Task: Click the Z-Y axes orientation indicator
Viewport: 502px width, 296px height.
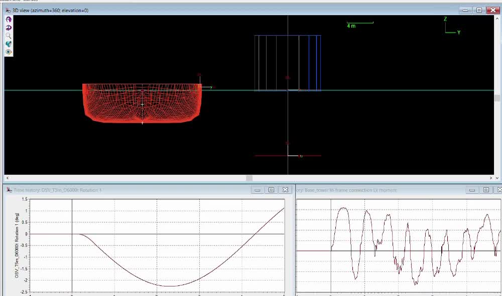Action: [449, 28]
